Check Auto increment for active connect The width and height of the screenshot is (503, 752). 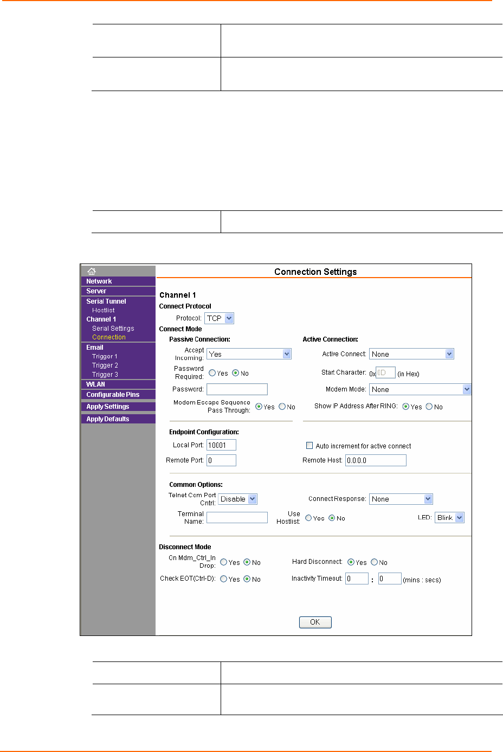[309, 446]
